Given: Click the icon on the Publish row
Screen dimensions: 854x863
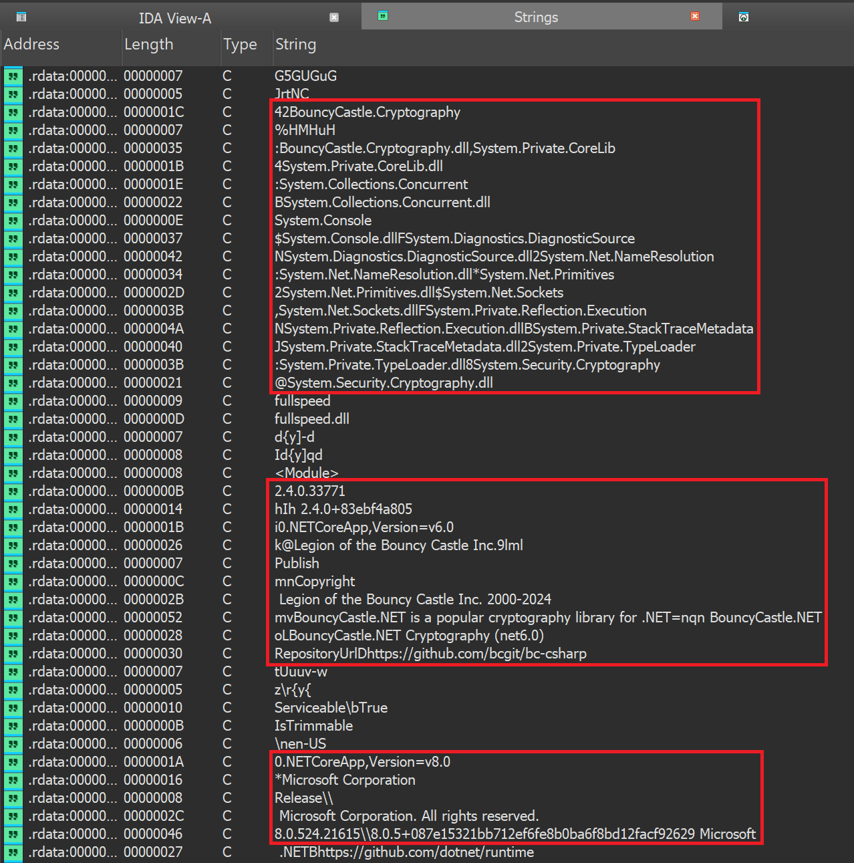Looking at the screenshot, I should (13, 564).
